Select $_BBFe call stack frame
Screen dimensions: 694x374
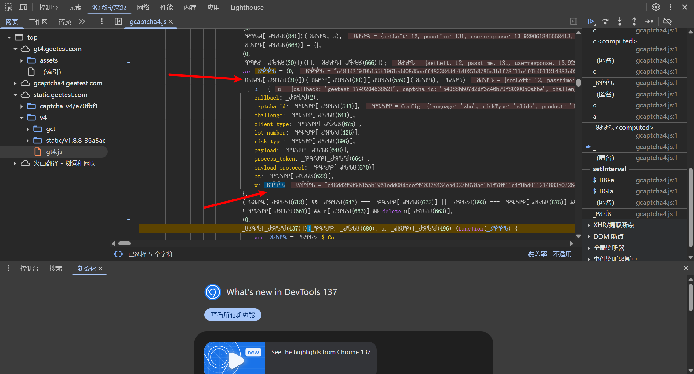point(635,180)
